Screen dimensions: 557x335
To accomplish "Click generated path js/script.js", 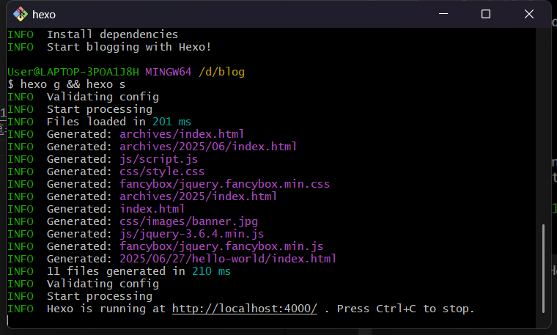I will click(158, 159).
